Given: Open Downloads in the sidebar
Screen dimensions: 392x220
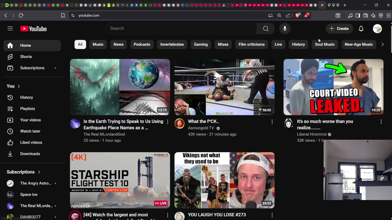Looking at the screenshot, I should pyautogui.click(x=32, y=154).
